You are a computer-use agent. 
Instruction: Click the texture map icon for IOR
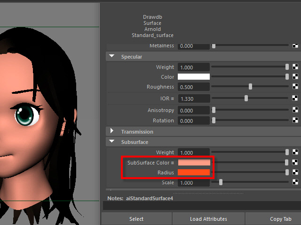(x=295, y=98)
